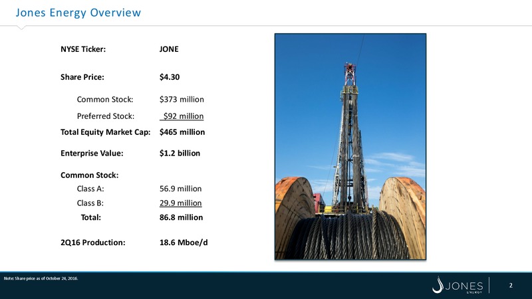Select the 86.8 million total value

[181, 217]
